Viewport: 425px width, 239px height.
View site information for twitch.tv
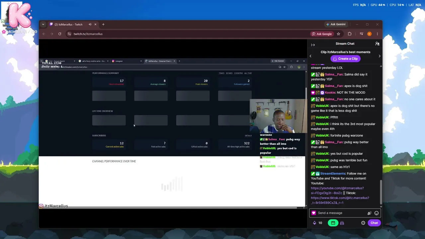click(x=69, y=34)
